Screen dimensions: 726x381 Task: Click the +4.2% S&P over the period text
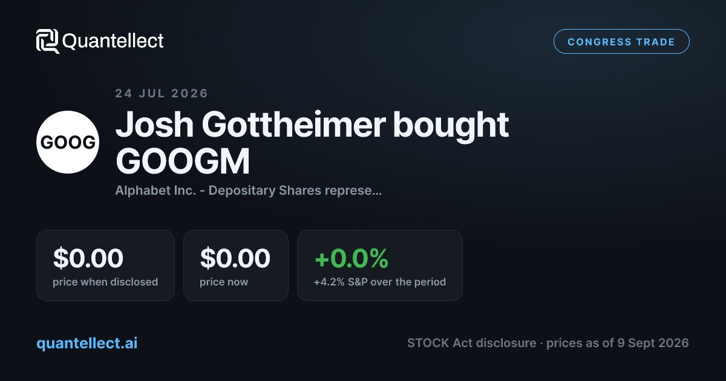pyautogui.click(x=379, y=282)
